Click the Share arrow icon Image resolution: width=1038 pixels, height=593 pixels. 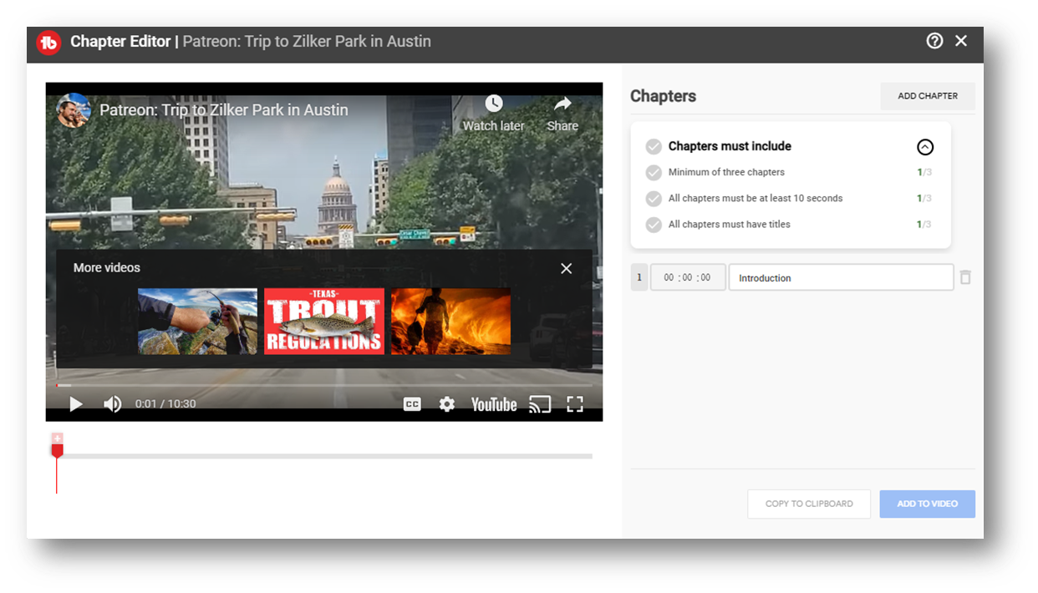(x=562, y=104)
